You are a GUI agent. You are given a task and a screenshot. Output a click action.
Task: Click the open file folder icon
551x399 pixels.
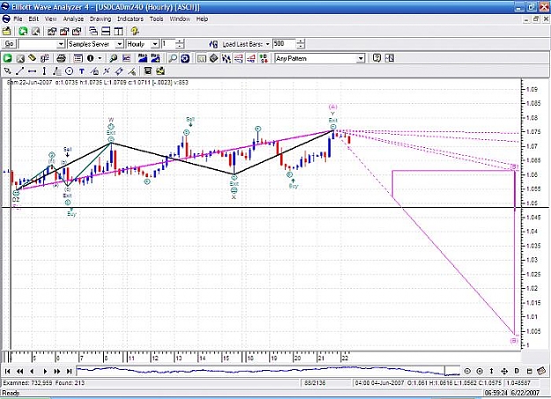click(7, 31)
